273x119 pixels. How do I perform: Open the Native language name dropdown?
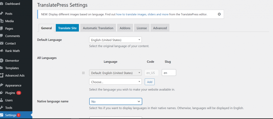[x=116, y=101]
